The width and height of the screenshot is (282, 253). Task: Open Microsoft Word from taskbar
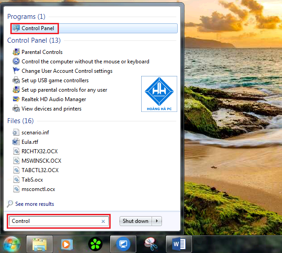179,244
